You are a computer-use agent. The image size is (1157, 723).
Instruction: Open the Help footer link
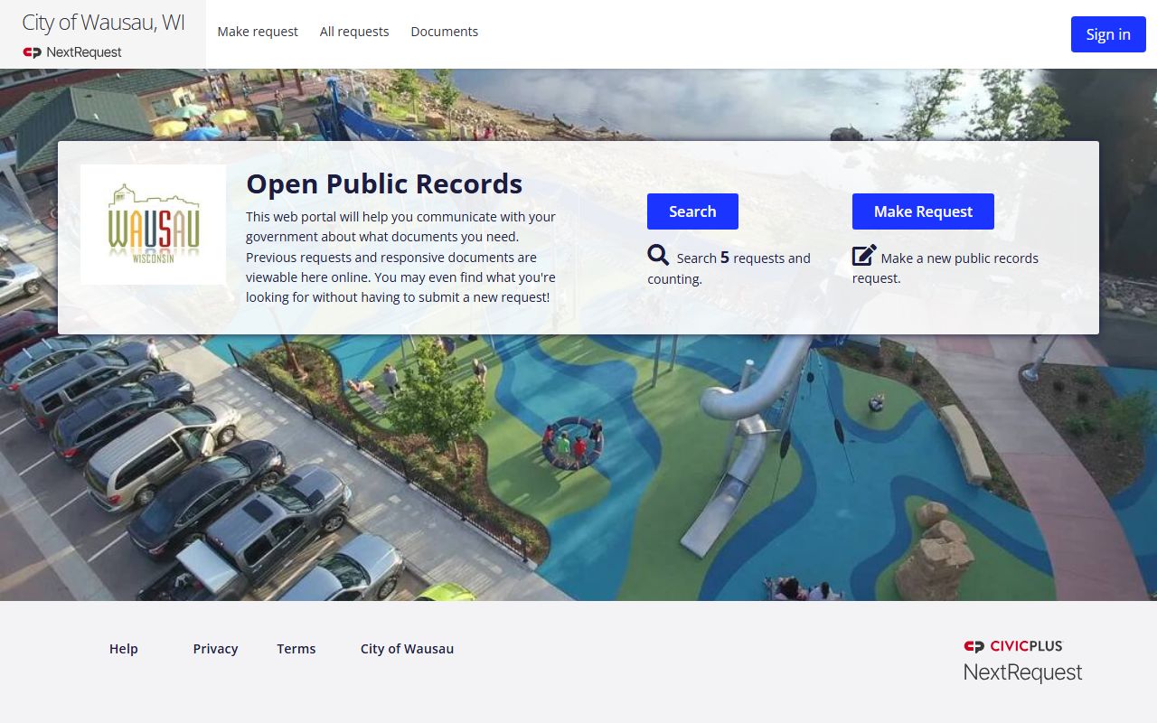[124, 649]
